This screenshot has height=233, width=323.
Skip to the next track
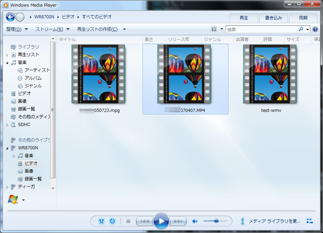point(178,221)
